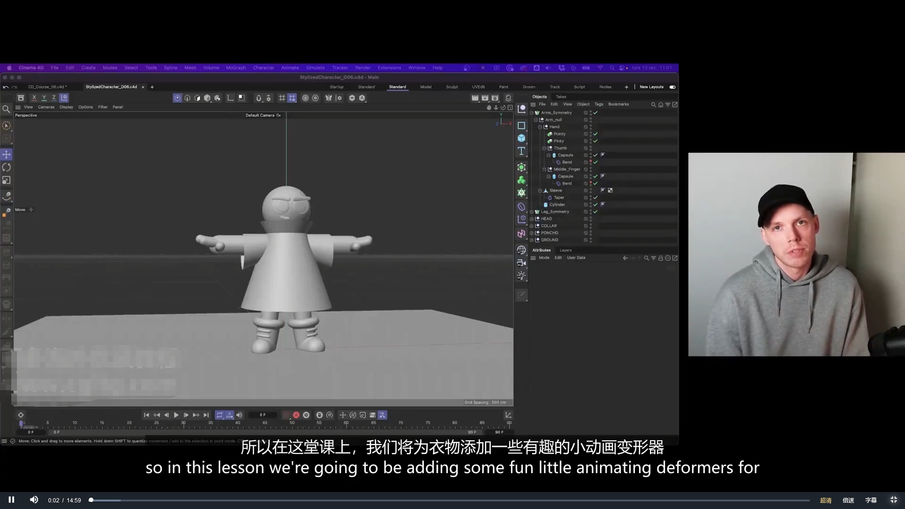Image resolution: width=905 pixels, height=509 pixels.
Task: Click the Render View clapperboard icon
Action: point(475,98)
